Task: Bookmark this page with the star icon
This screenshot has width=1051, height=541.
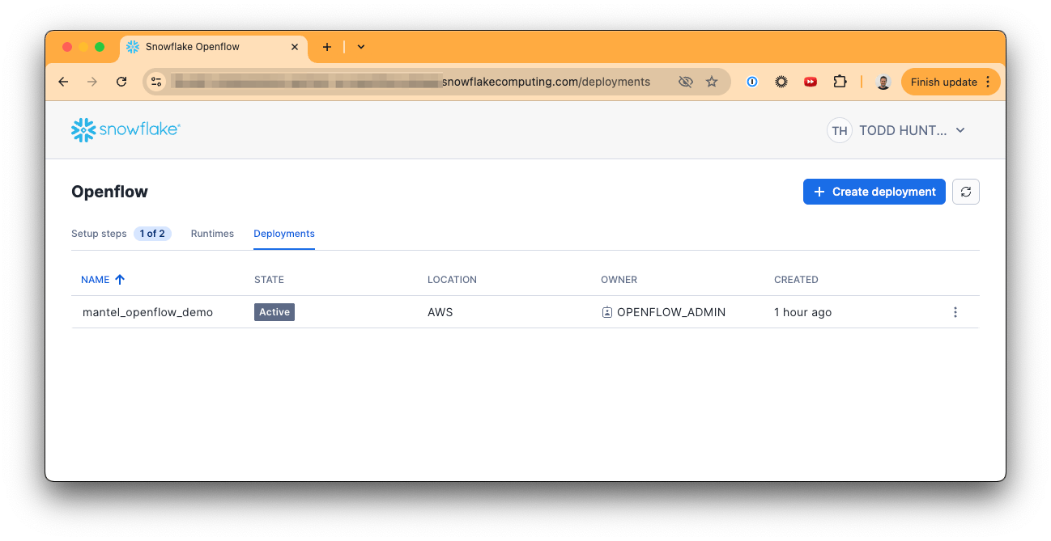Action: (x=712, y=82)
